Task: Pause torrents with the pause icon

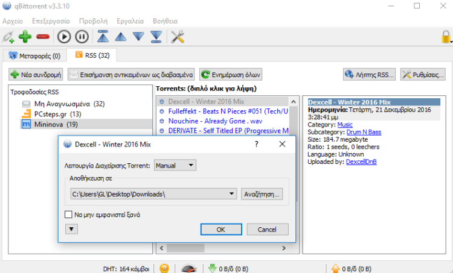Action: 82,37
